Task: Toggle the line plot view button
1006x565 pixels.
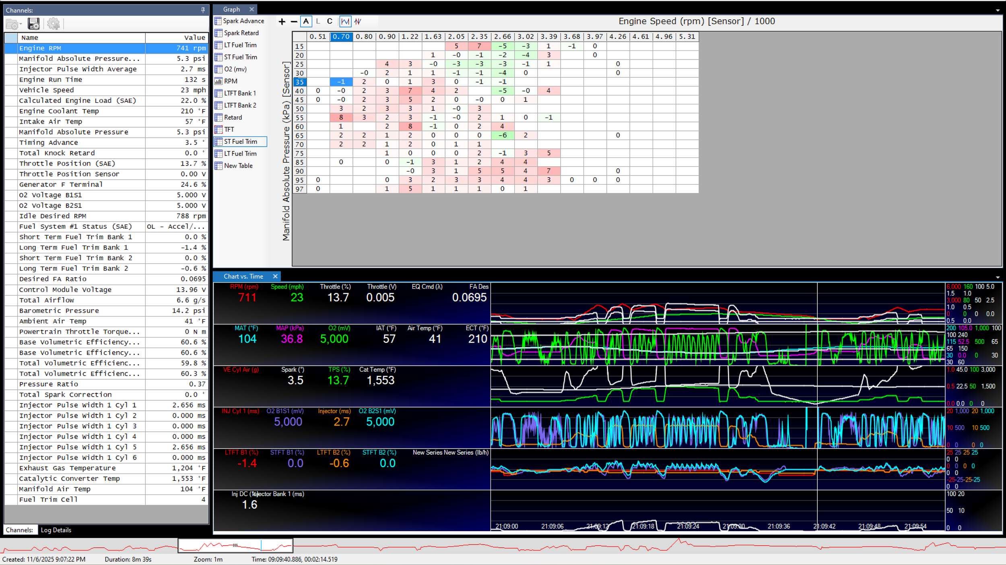Action: [x=345, y=21]
